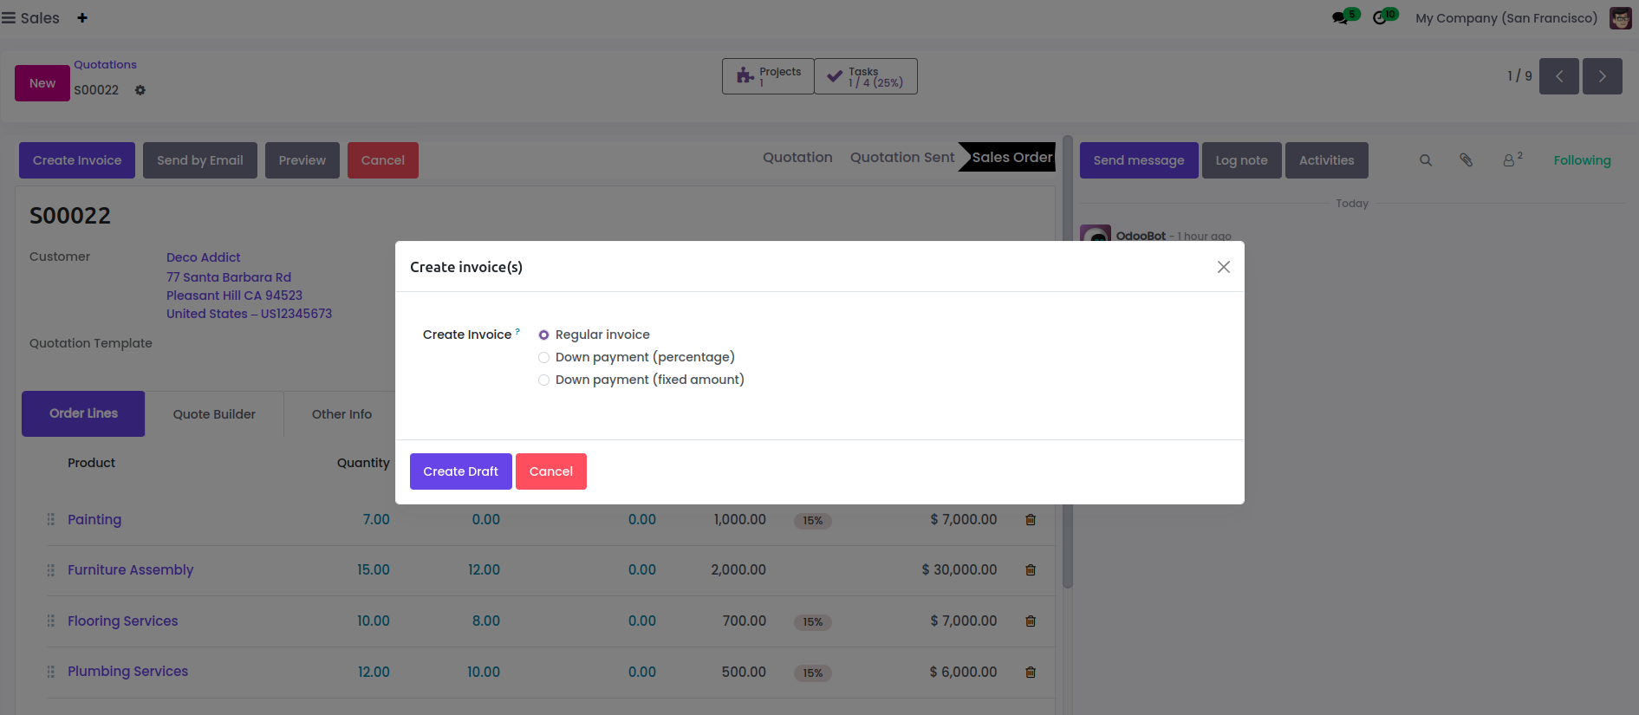The image size is (1639, 715).
Task: Open the Other Info tab
Action: click(341, 414)
